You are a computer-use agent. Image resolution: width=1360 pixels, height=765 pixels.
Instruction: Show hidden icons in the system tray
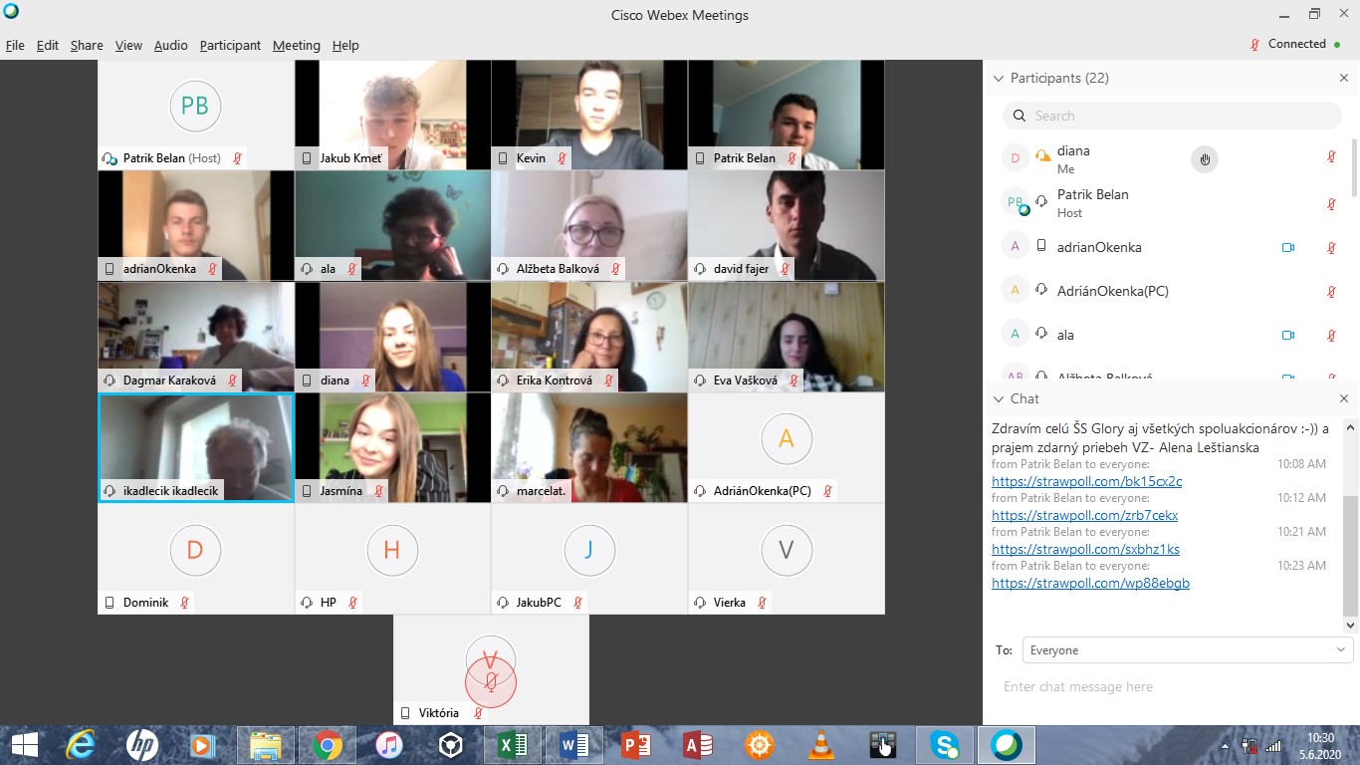(1225, 746)
